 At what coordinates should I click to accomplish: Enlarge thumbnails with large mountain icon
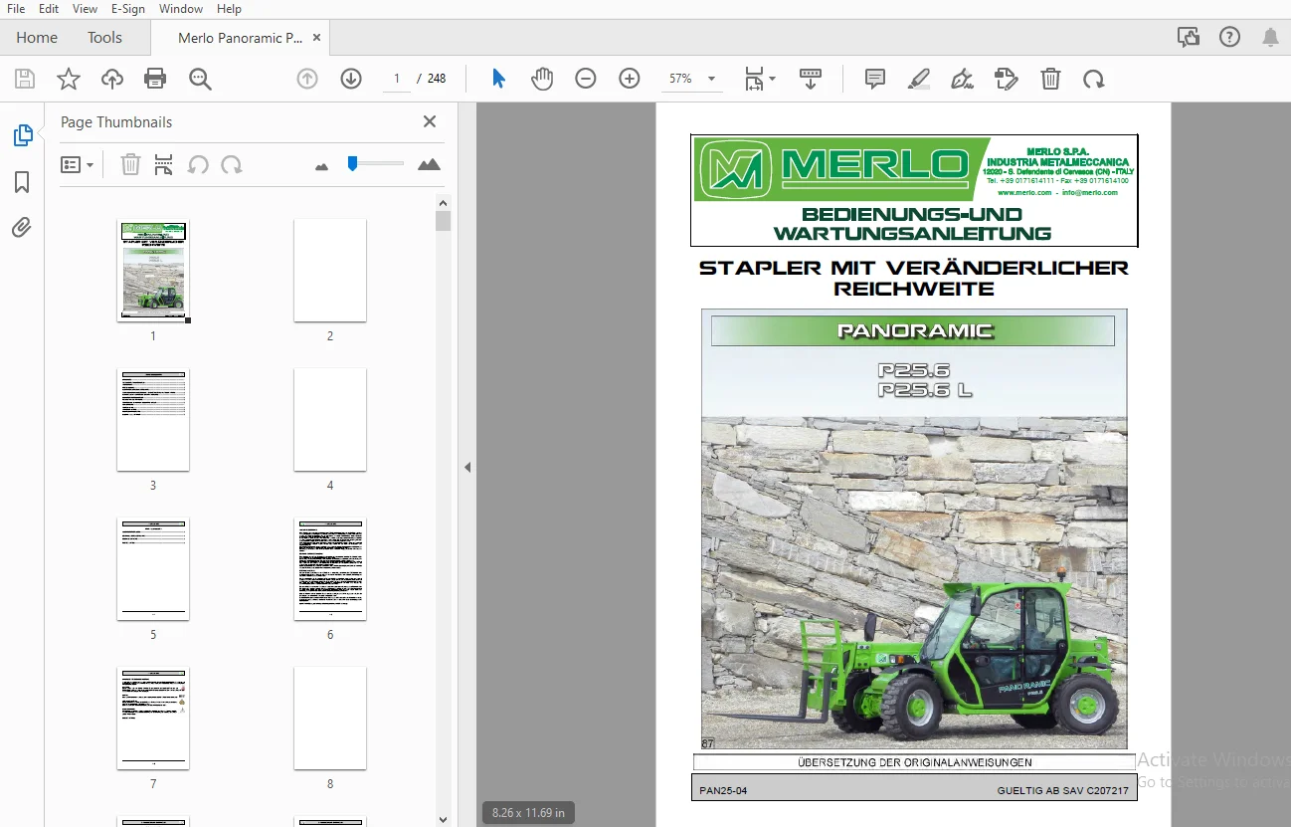tap(430, 164)
